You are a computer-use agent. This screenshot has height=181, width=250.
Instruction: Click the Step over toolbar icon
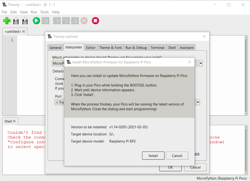[x=57, y=21]
